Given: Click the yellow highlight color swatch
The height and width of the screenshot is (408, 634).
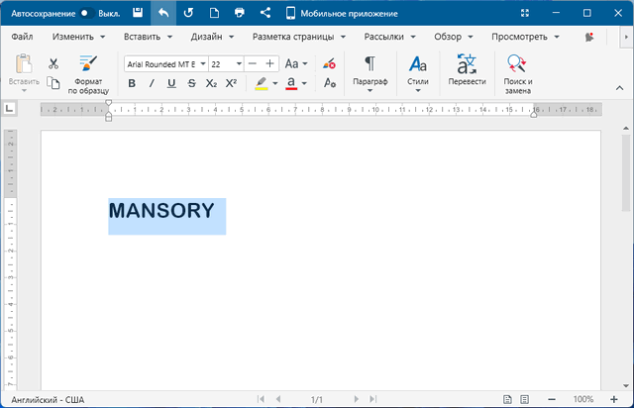Looking at the screenshot, I should [x=261, y=83].
